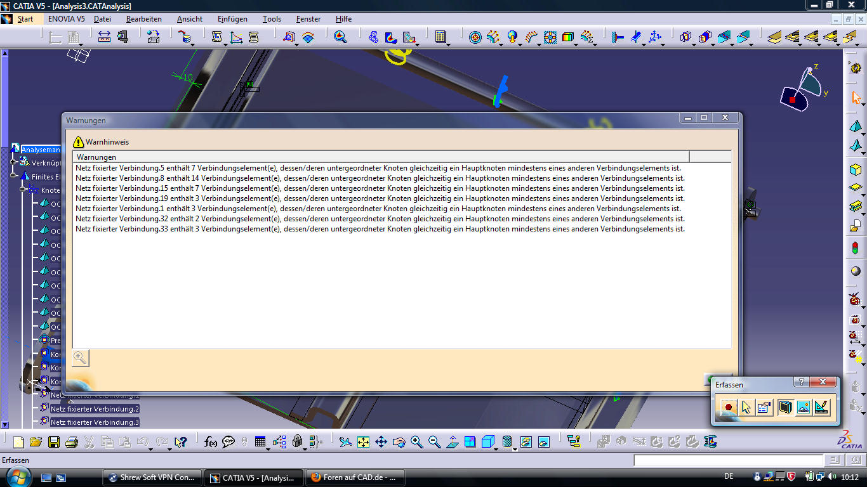
Task: Open the Einfügen menu
Action: pyautogui.click(x=232, y=19)
